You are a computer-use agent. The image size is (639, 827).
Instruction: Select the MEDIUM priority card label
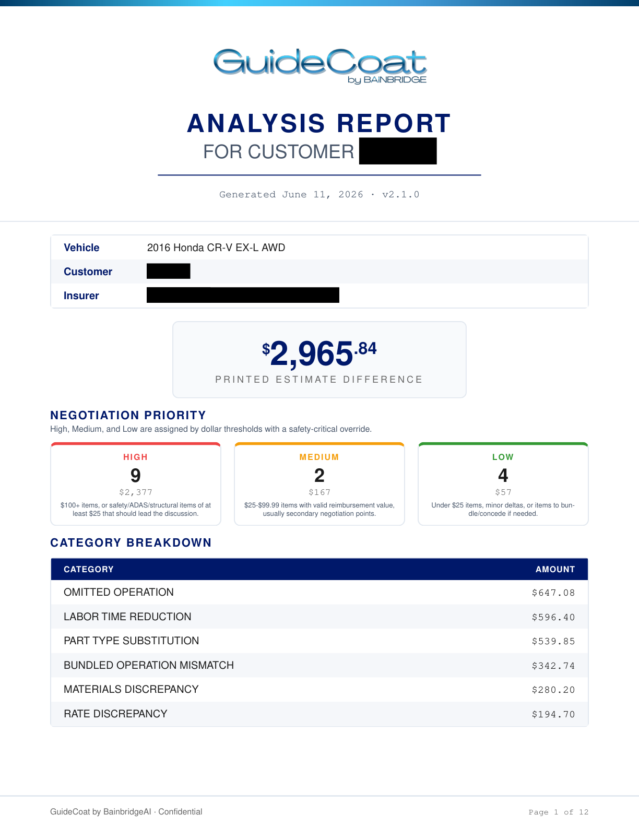tap(319, 457)
